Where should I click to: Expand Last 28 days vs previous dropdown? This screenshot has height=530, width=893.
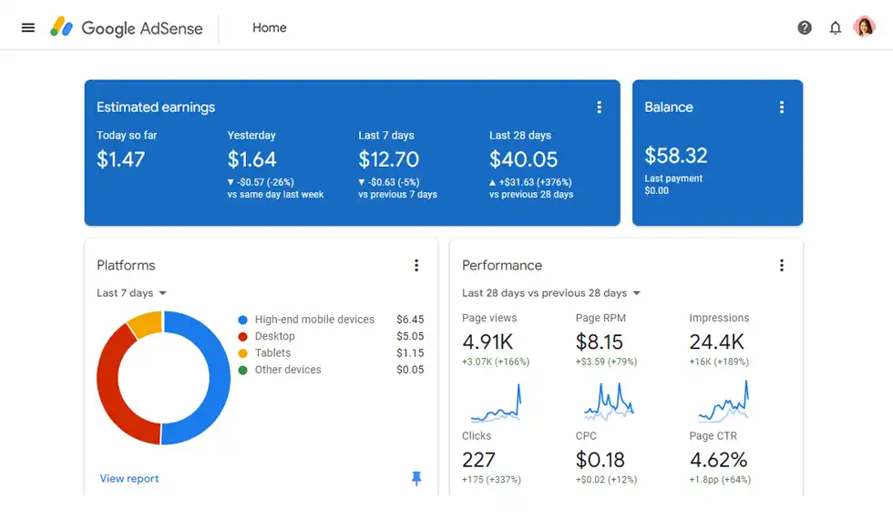coord(551,293)
